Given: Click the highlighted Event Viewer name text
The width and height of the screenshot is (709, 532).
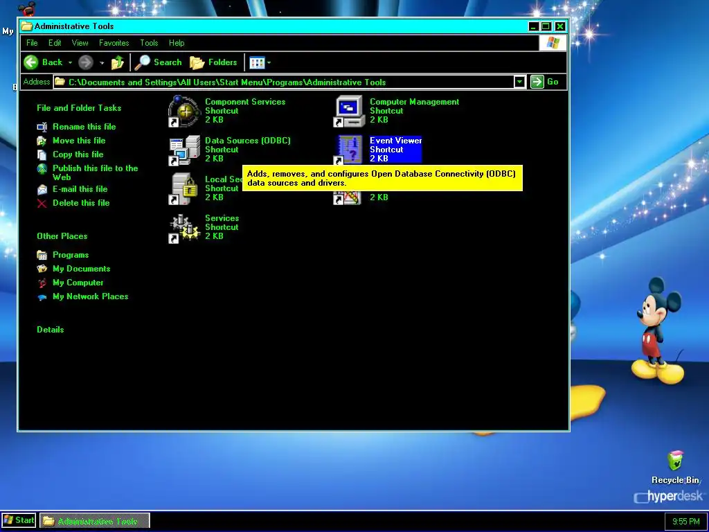Looking at the screenshot, I should pos(395,140).
